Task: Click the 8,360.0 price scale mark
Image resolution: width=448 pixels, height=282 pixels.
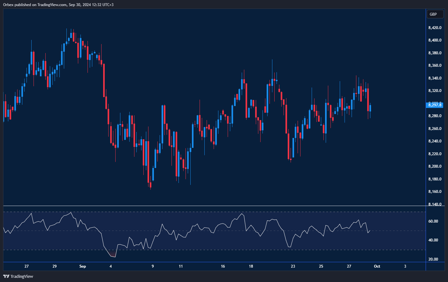Action: tap(435, 65)
